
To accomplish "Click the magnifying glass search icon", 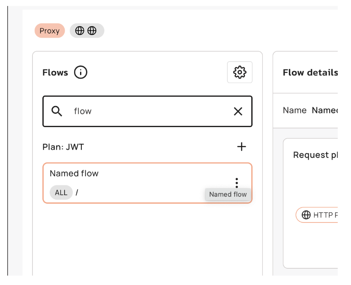I will click(x=57, y=111).
